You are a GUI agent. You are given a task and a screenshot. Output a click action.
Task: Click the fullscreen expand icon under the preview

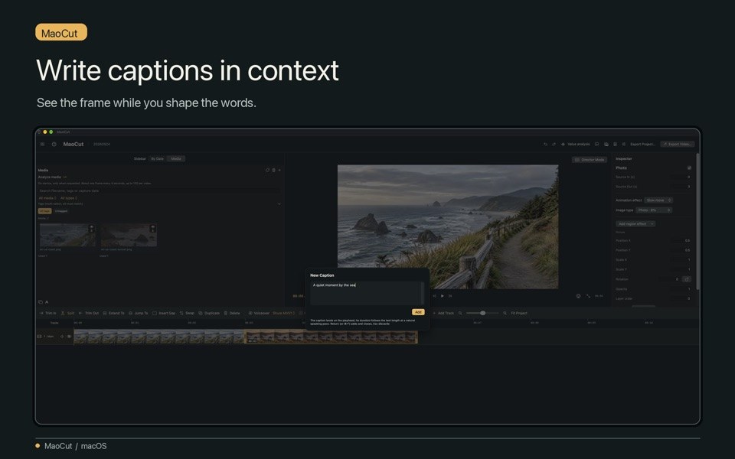588,296
